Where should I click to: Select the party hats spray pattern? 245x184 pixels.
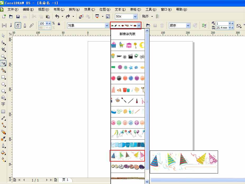(127, 156)
